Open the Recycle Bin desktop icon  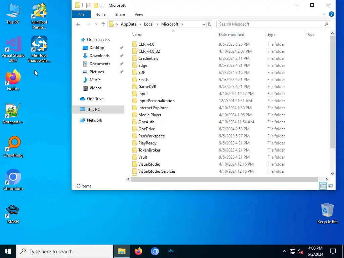click(327, 213)
